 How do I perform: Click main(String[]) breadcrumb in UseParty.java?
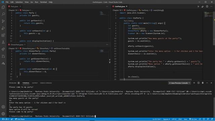[158, 10]
